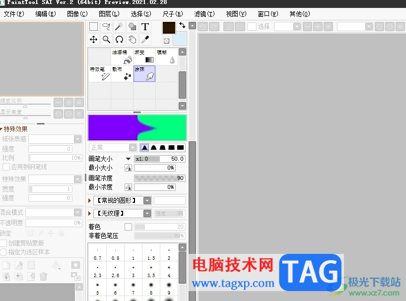Viewport: 406px width, 301px height.
Task: Swap foreground and background colors
Action: [x=182, y=25]
